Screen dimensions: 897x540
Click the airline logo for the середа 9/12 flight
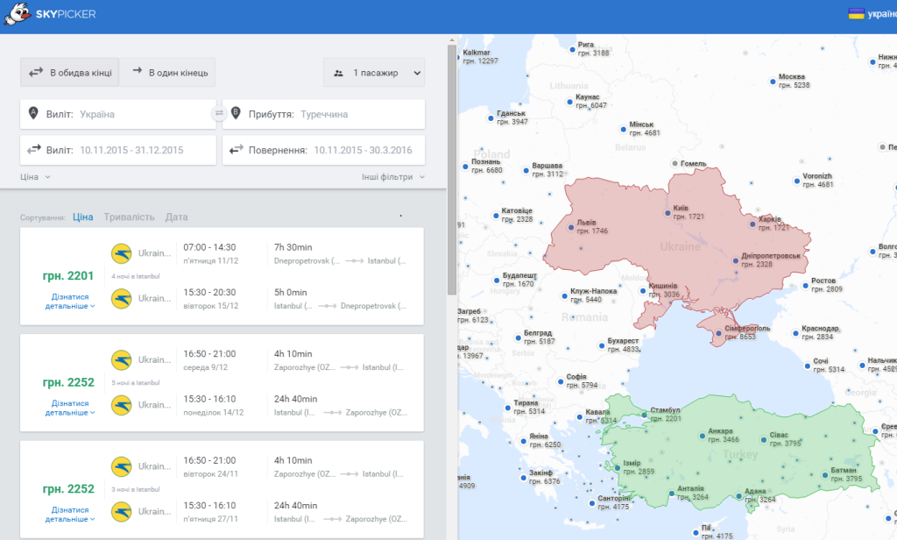[x=121, y=359]
